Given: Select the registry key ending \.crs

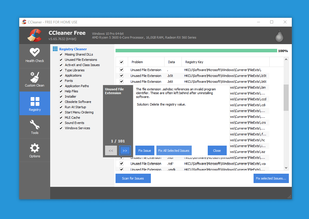Looking at the screenshot, I should pyautogui.click(x=248, y=123).
